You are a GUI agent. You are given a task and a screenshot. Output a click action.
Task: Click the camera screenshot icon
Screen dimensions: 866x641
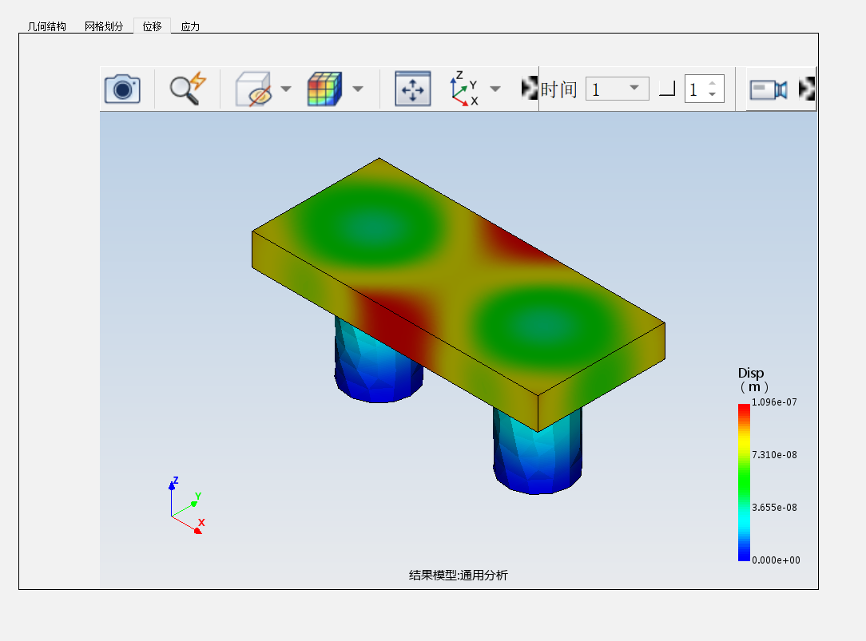pyautogui.click(x=122, y=89)
